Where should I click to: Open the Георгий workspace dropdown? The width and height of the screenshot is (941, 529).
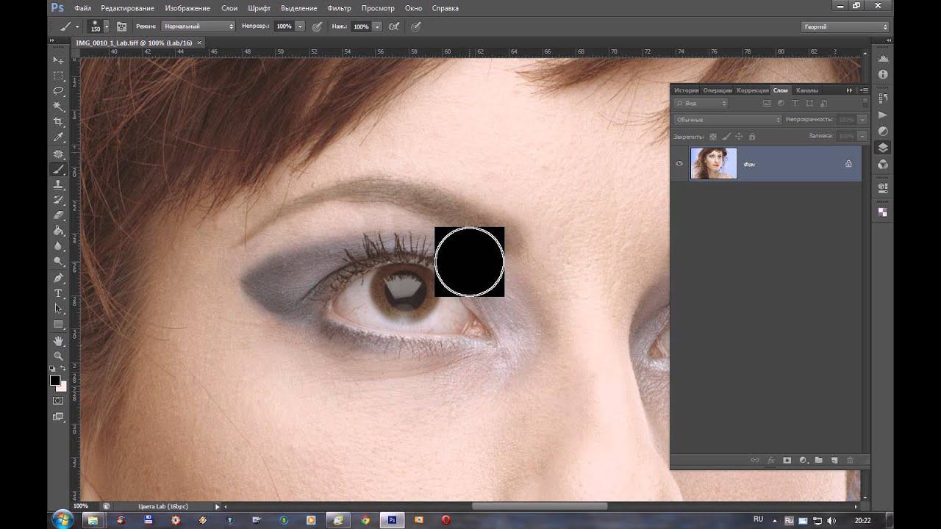click(845, 26)
